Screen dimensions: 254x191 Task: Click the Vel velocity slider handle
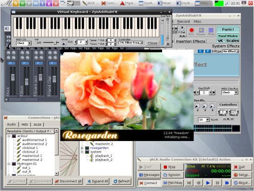click(55, 43)
